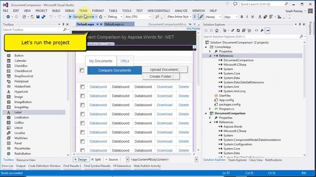Viewport: 316px width, 177px height.
Task: Click the Open File folder icon
Action: tap(32, 17)
